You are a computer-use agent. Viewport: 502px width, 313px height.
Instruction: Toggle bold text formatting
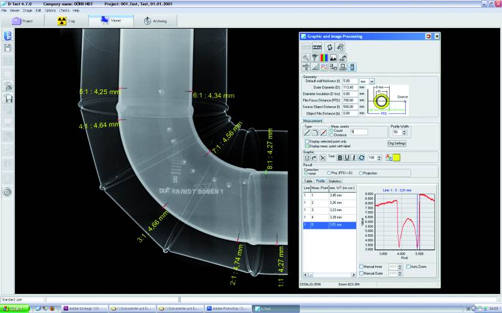coord(339,157)
